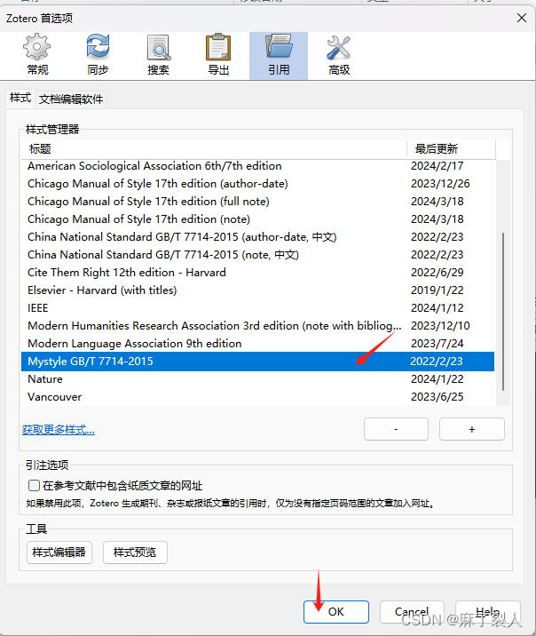536x636 pixels.
Task: Click the Help button
Action: [x=488, y=612]
